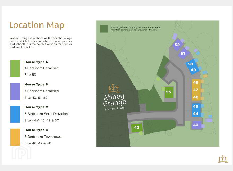Click the Location Map heading

[x=37, y=25]
